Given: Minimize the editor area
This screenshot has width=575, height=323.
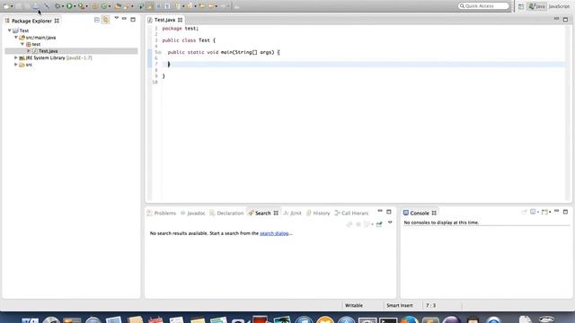Looking at the screenshot, I should point(556,18).
